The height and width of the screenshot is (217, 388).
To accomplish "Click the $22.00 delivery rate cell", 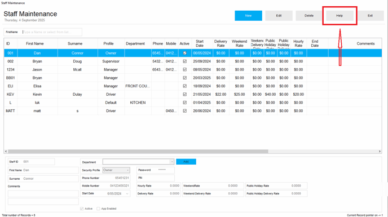I will 221,94.
